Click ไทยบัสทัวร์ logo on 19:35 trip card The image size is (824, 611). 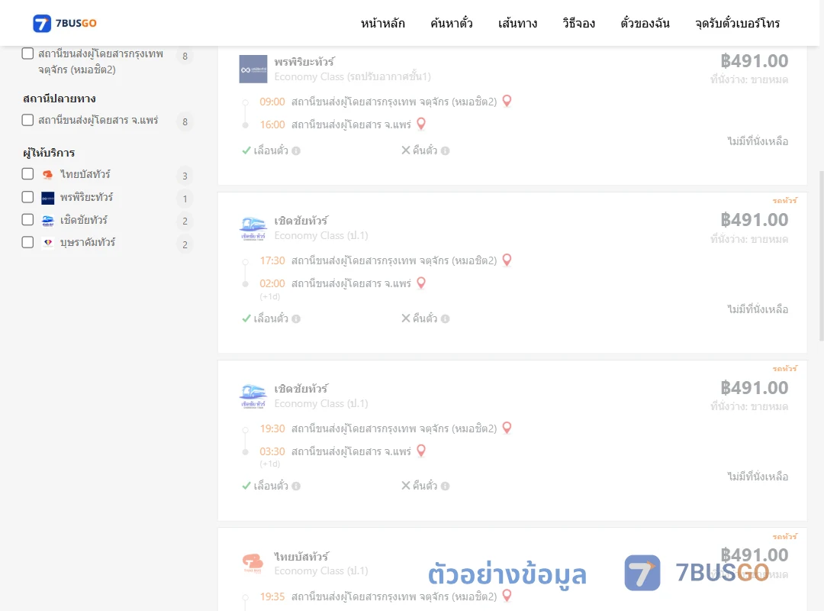(x=253, y=563)
